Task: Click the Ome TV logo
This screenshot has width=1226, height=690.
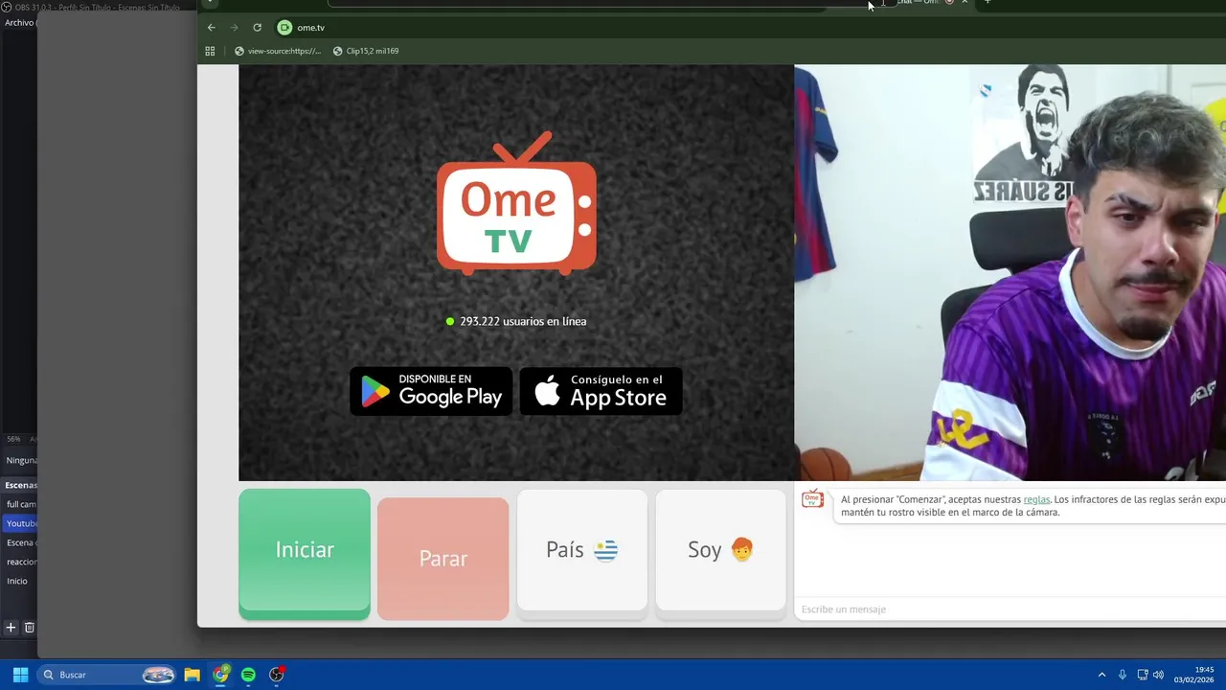Action: 516,203
